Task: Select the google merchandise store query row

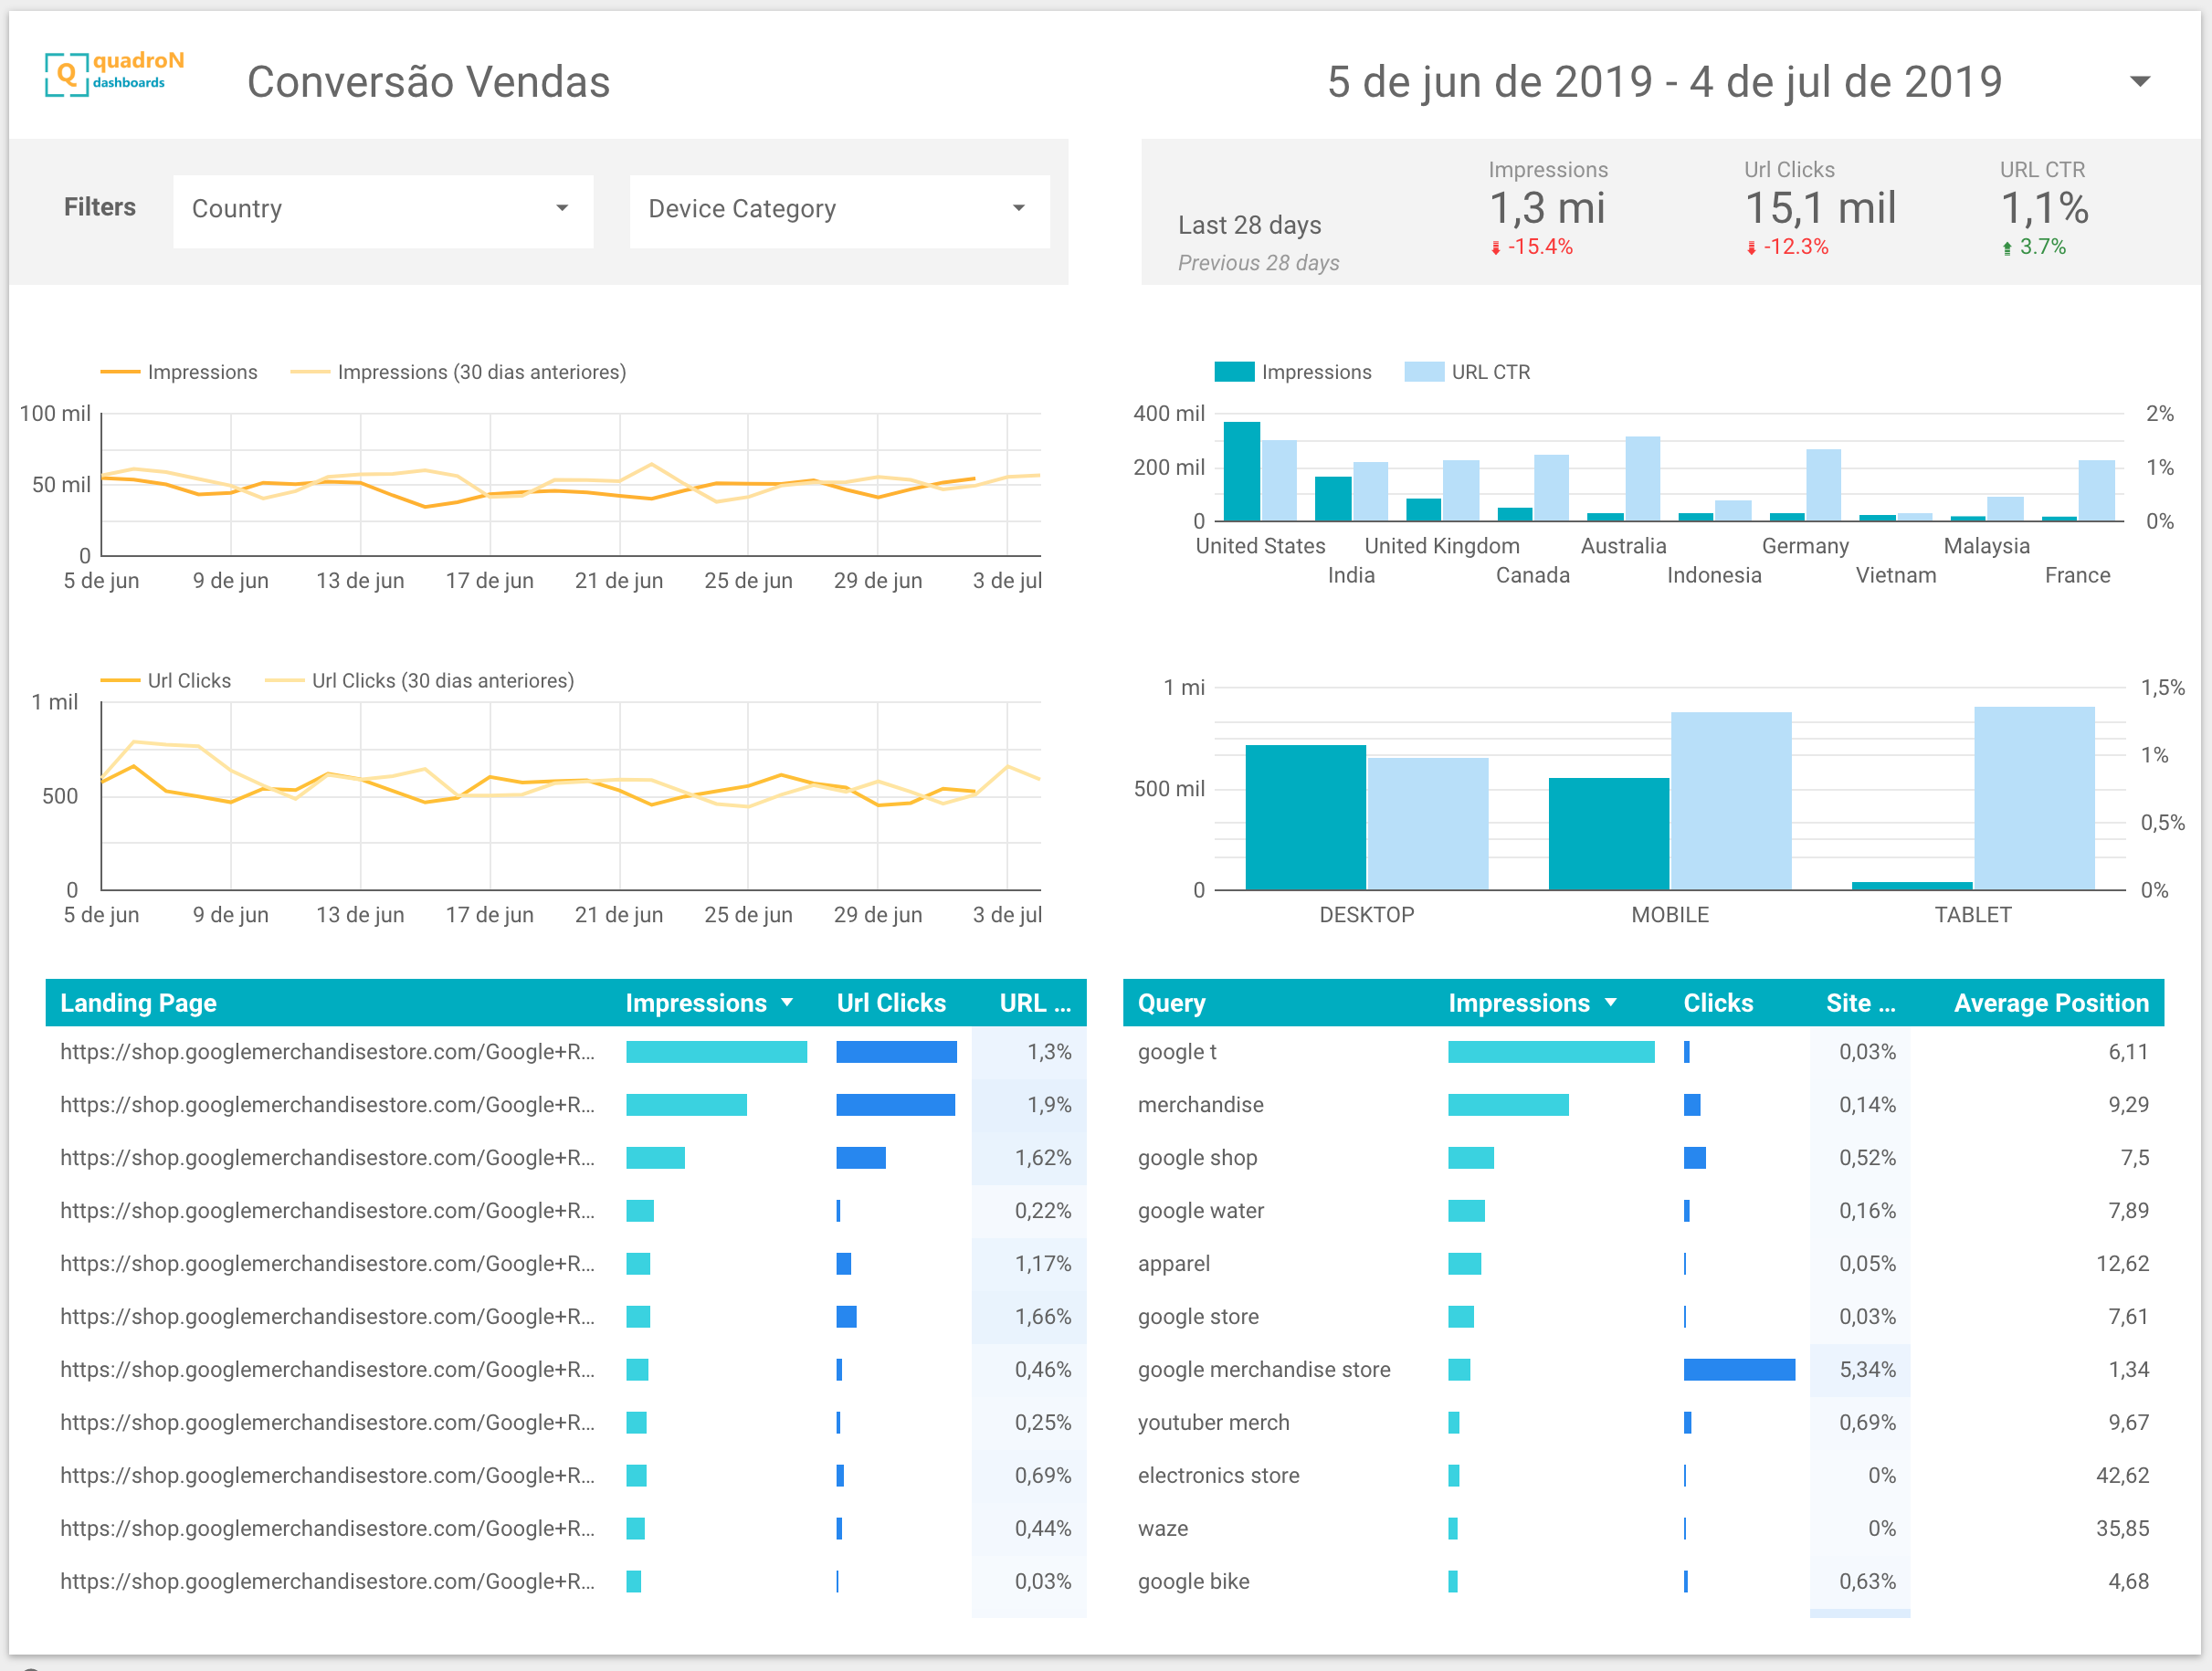Action: click(x=1643, y=1370)
